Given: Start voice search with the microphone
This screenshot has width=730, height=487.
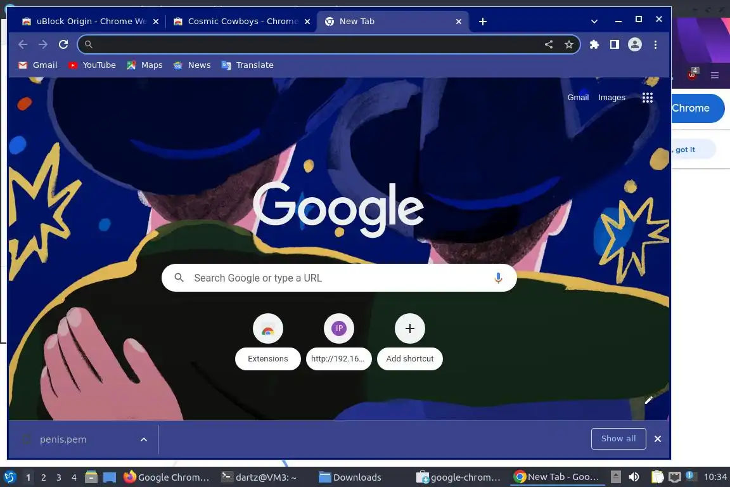Looking at the screenshot, I should [498, 278].
